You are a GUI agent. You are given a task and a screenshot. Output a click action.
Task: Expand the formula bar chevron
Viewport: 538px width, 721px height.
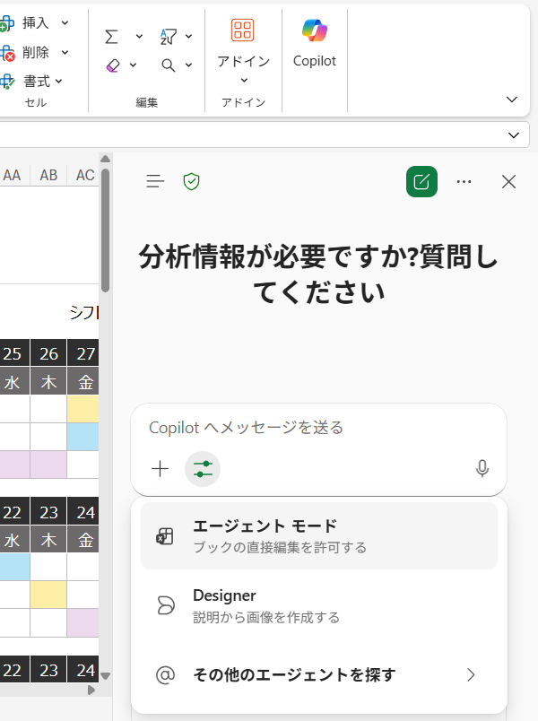click(x=514, y=135)
